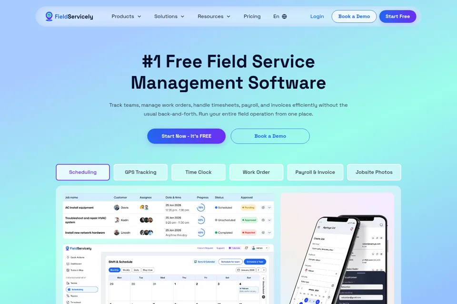Click the Feature Request link
This screenshot has height=304, width=457.
coord(205,248)
